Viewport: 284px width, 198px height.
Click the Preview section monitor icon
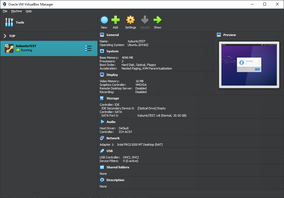click(x=219, y=35)
